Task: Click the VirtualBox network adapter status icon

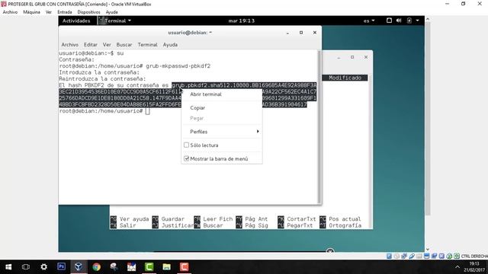Action: point(404,256)
